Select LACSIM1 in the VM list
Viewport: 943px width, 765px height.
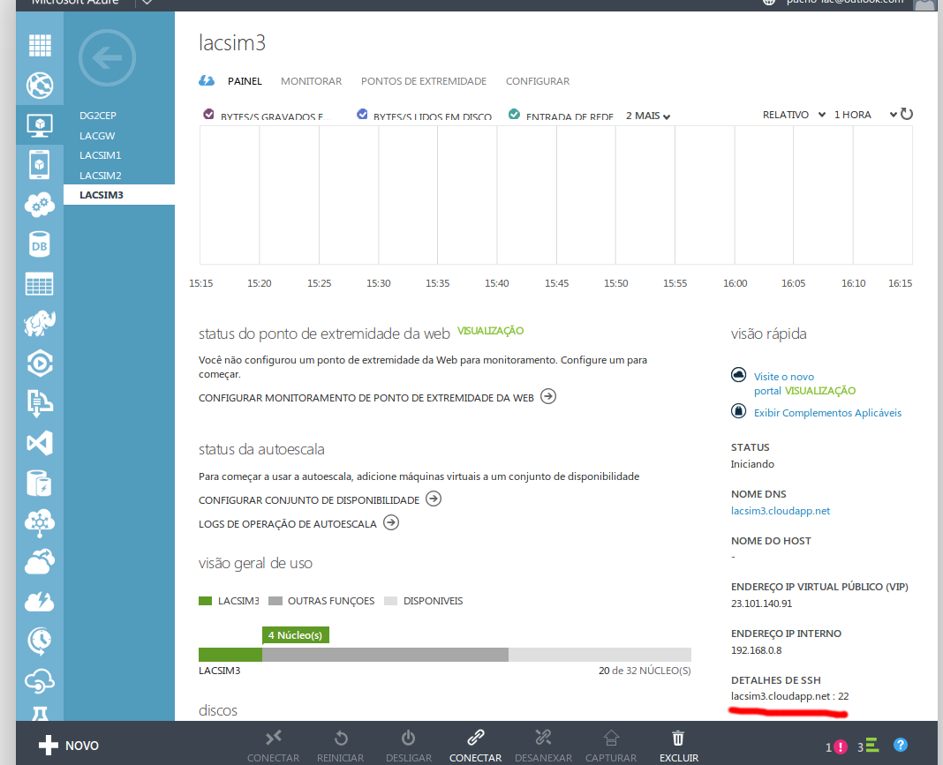tap(101, 155)
